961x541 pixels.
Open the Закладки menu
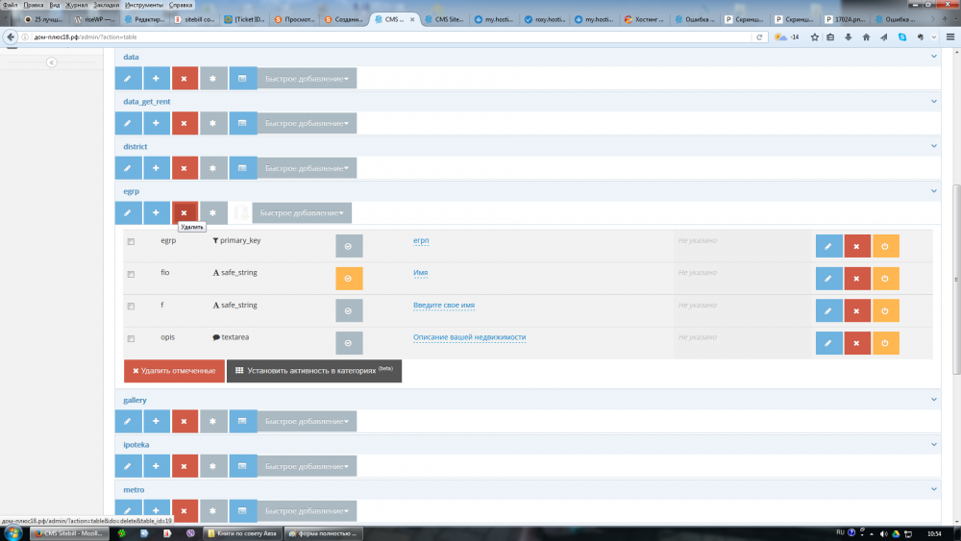[x=107, y=5]
